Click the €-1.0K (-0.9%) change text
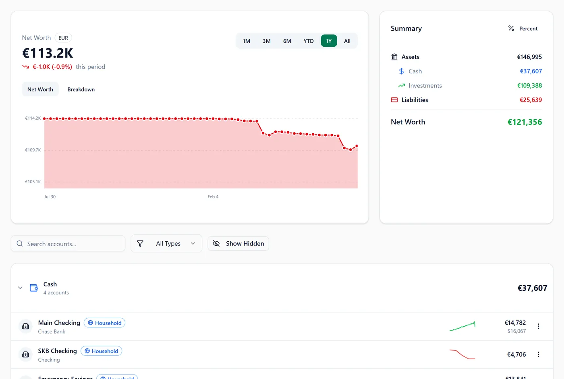 pyautogui.click(x=52, y=67)
